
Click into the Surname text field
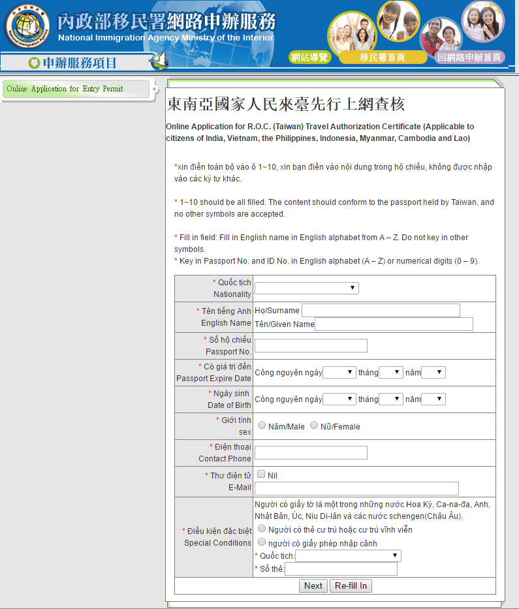click(380, 310)
